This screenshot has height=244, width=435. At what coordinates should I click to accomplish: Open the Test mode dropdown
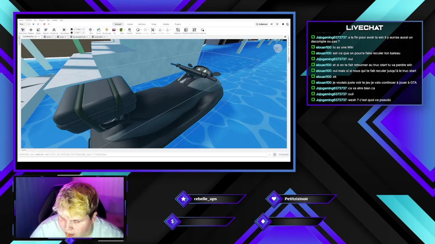pos(24,24)
